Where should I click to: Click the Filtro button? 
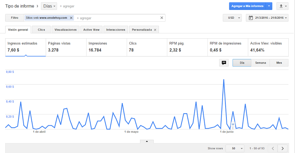14,18
